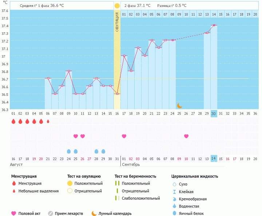
Task: Click the positive ovulation test legend icon
Action: 70,184
